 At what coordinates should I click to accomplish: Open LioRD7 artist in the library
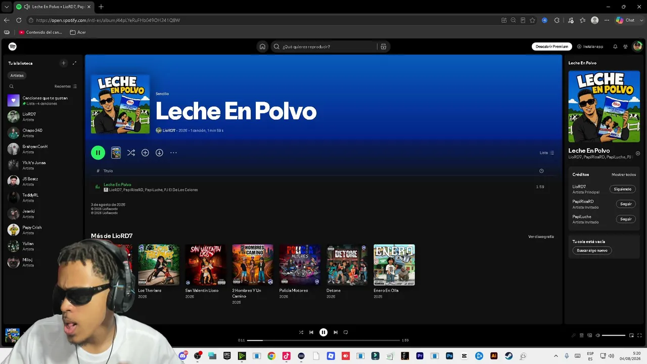[42, 116]
